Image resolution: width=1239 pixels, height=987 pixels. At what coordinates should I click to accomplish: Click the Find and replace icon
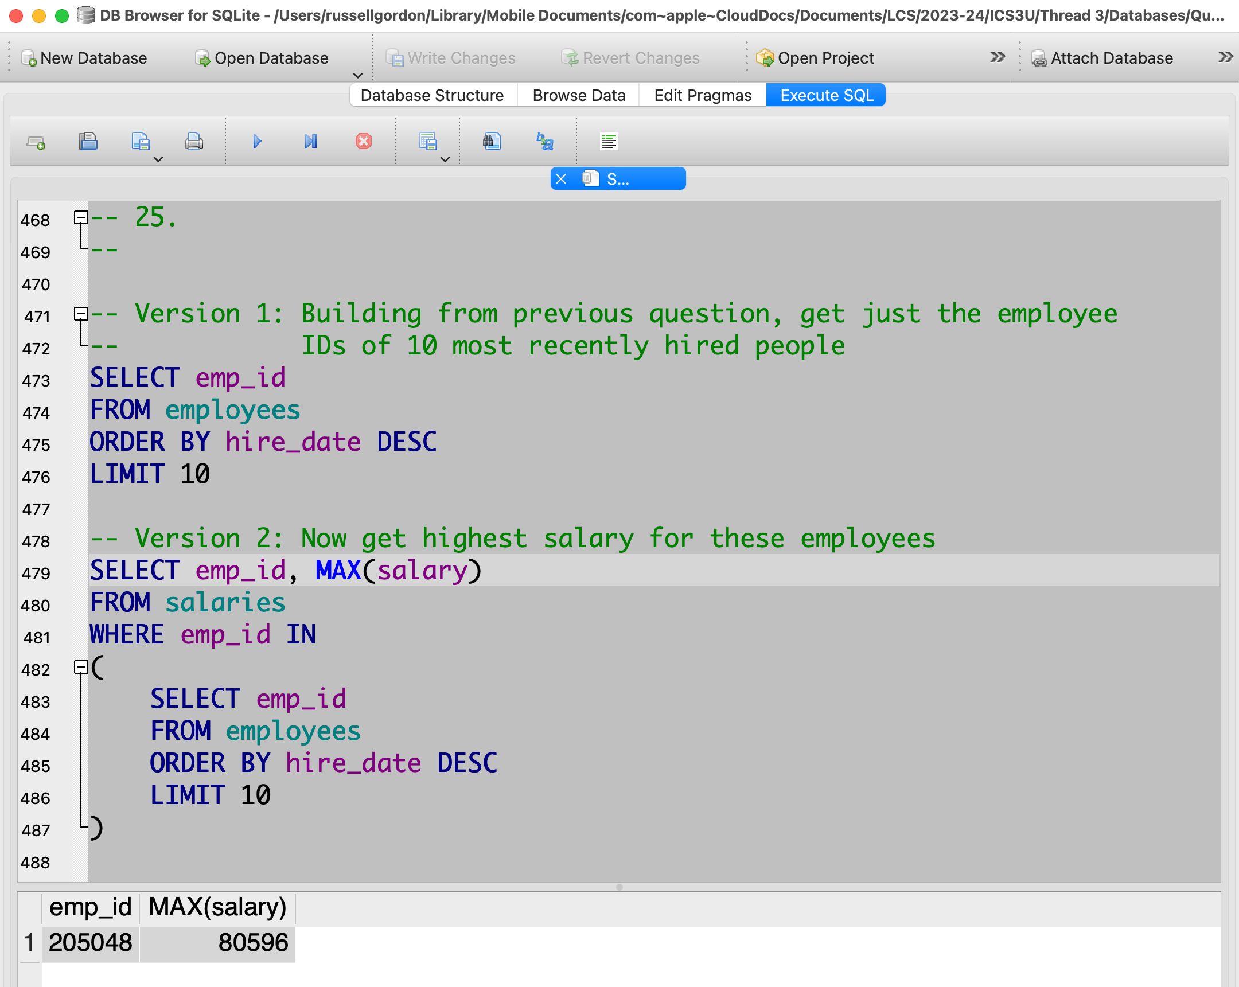point(544,141)
